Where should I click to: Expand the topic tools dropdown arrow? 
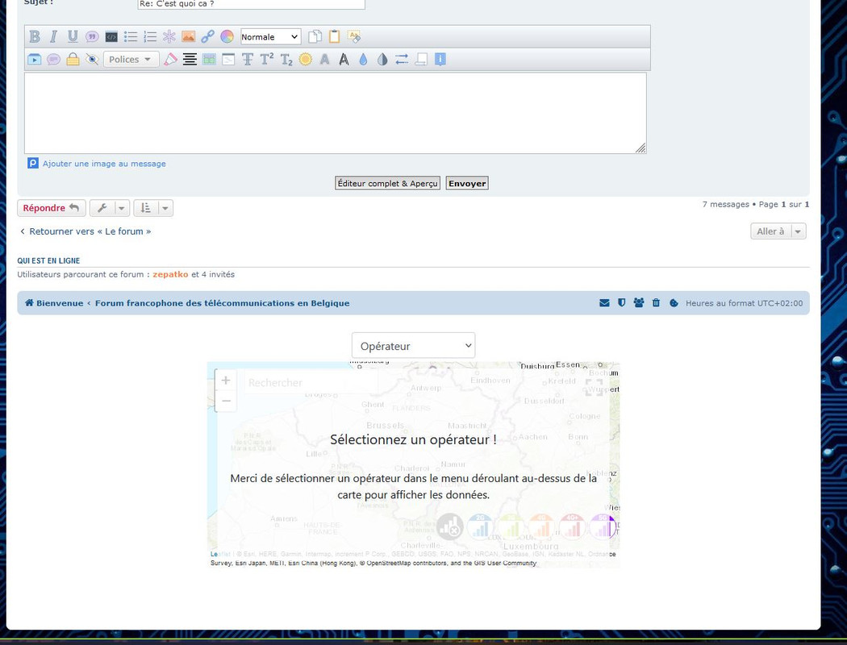pos(122,208)
